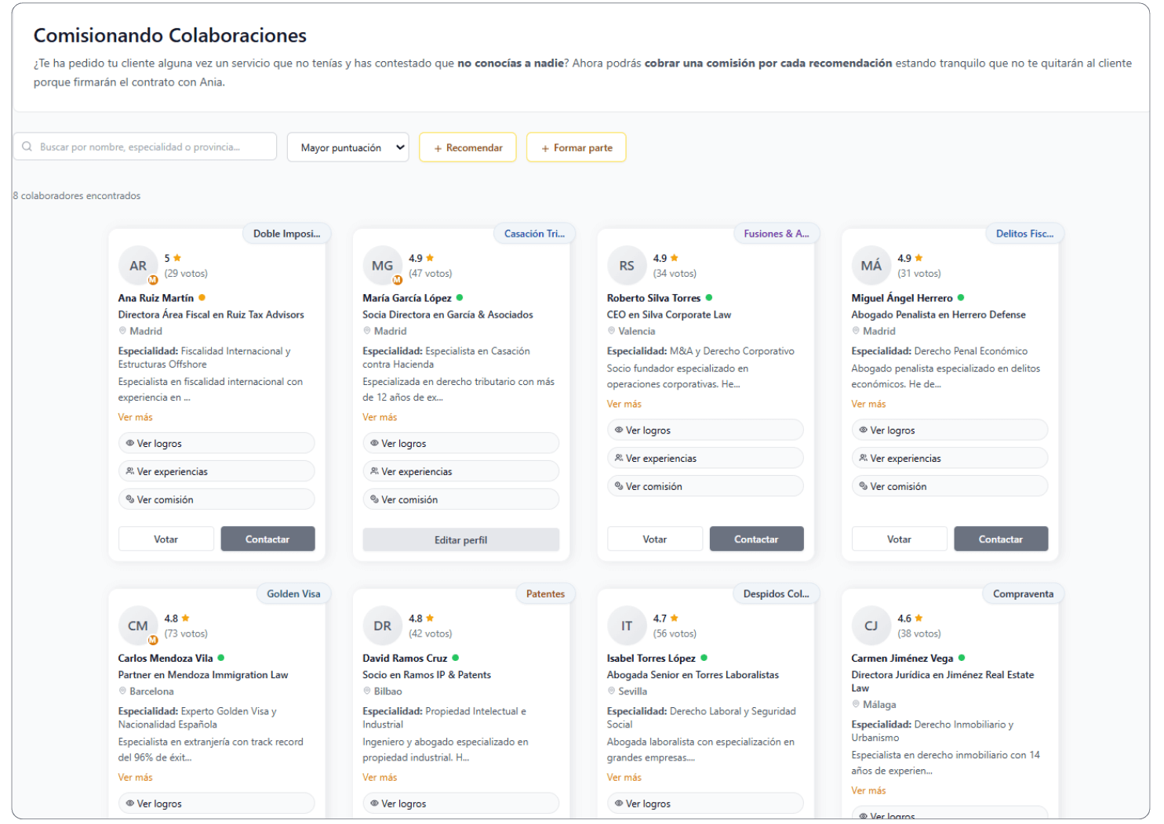The width and height of the screenshot is (1164, 824).
Task: Expand Ver más on David Ramos Cruz's card
Action: click(x=380, y=777)
